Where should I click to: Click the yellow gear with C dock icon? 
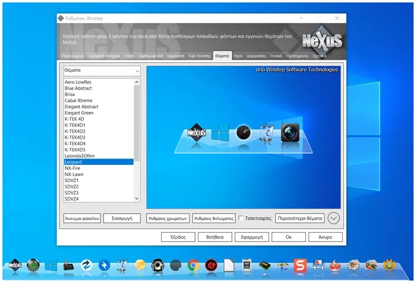tap(389, 265)
